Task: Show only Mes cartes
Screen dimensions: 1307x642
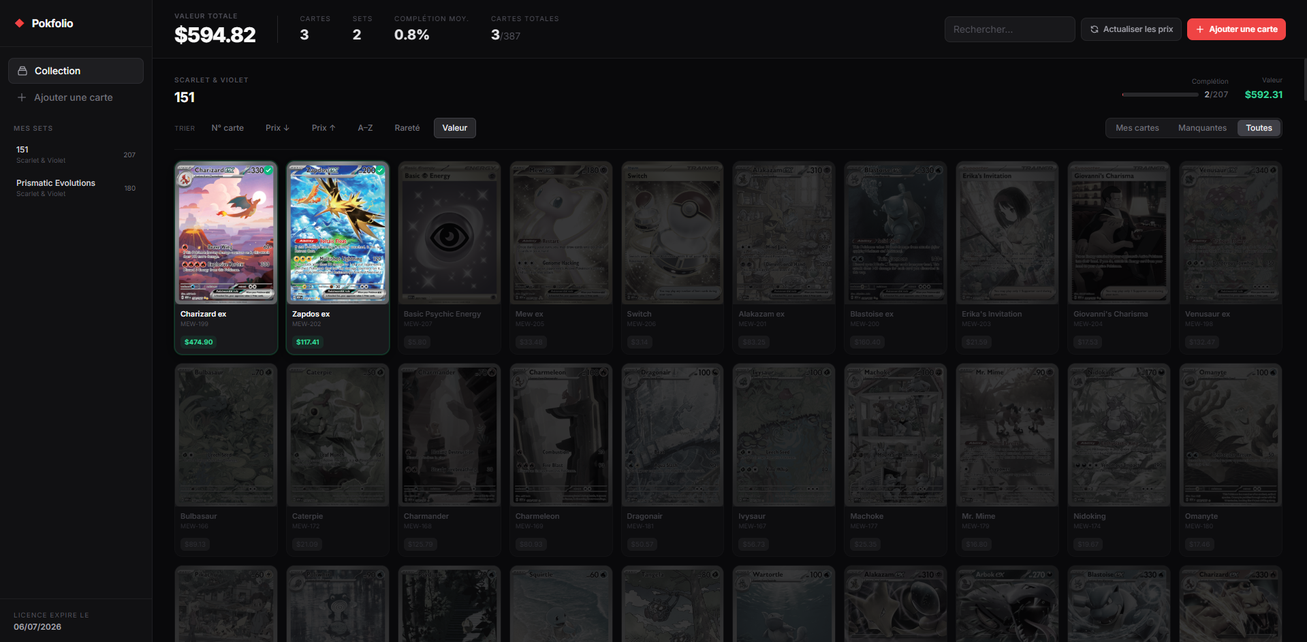Action: [1137, 128]
